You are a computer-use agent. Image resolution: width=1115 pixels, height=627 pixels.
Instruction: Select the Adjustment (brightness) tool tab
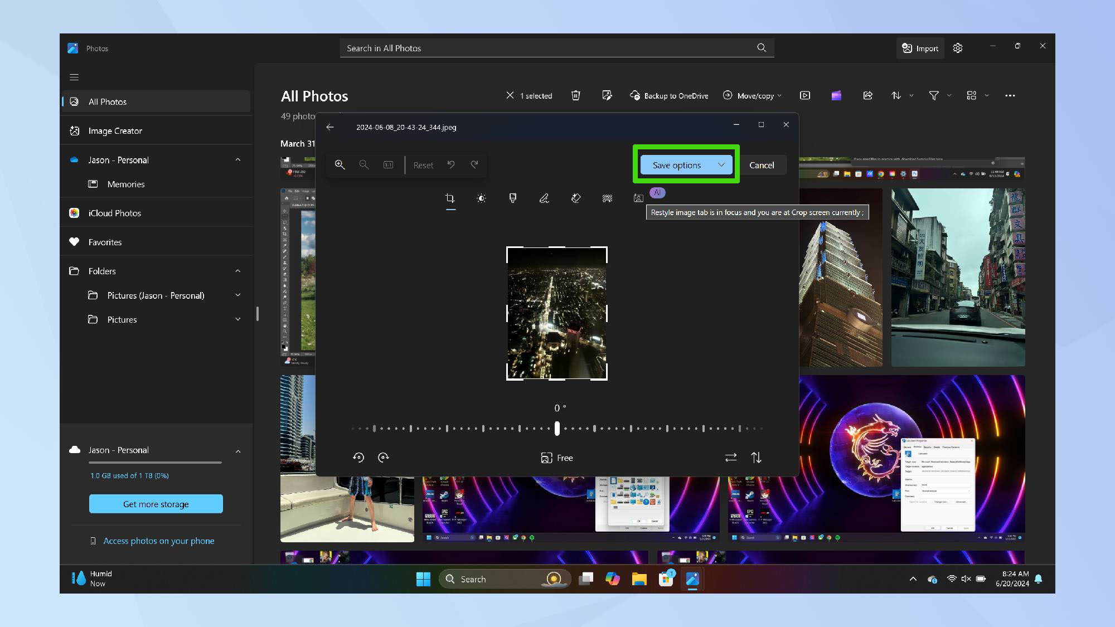[x=481, y=198]
